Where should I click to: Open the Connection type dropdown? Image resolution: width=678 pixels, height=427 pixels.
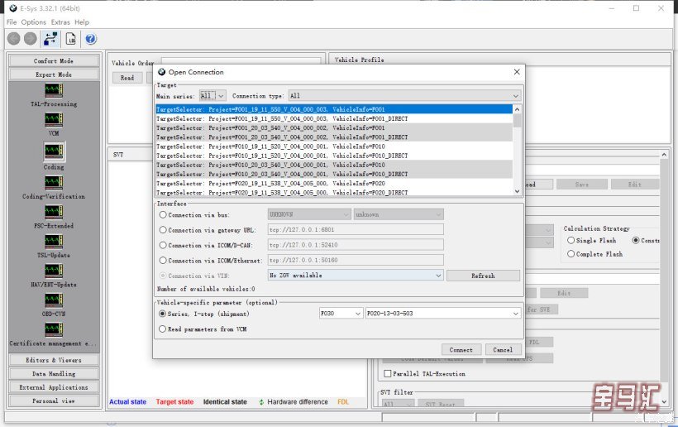pos(404,96)
